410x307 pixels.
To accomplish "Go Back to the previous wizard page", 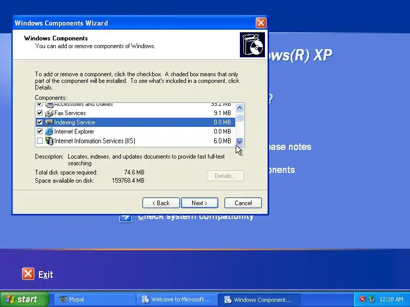I will pos(161,203).
